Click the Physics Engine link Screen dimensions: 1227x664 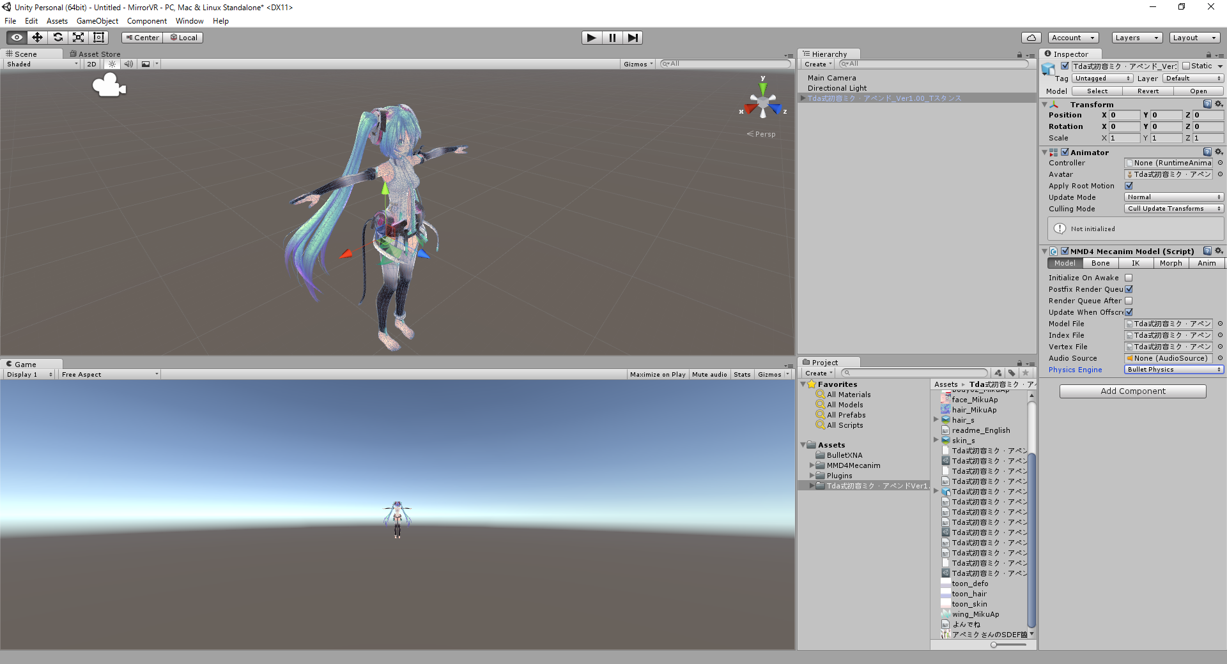pos(1076,370)
